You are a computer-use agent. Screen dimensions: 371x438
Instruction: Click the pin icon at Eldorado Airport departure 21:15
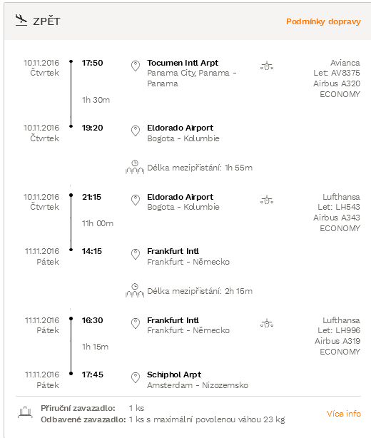tap(136, 200)
